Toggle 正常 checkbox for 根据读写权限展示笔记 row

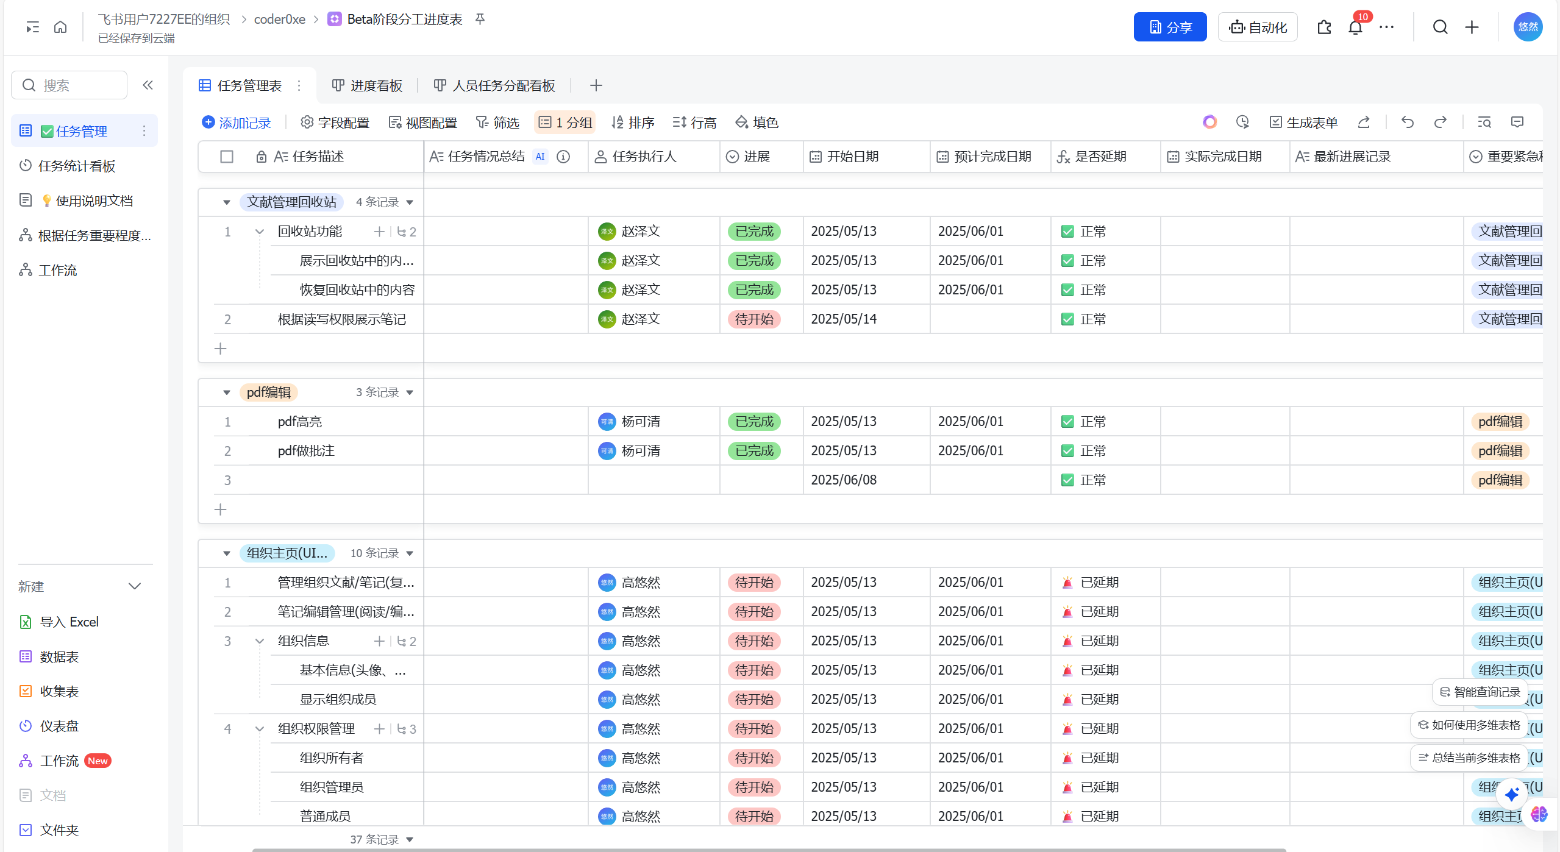coord(1067,319)
